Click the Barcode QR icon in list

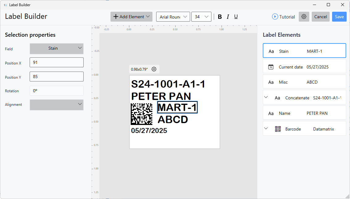coord(278,129)
